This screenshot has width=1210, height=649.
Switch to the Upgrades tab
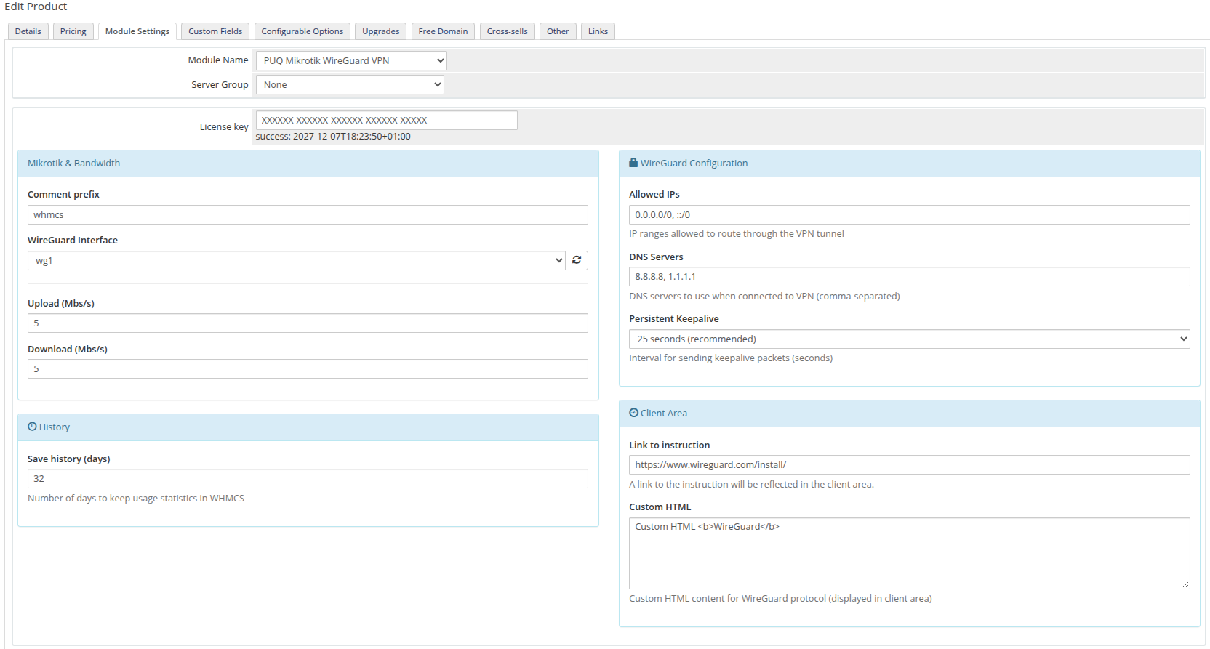point(381,31)
